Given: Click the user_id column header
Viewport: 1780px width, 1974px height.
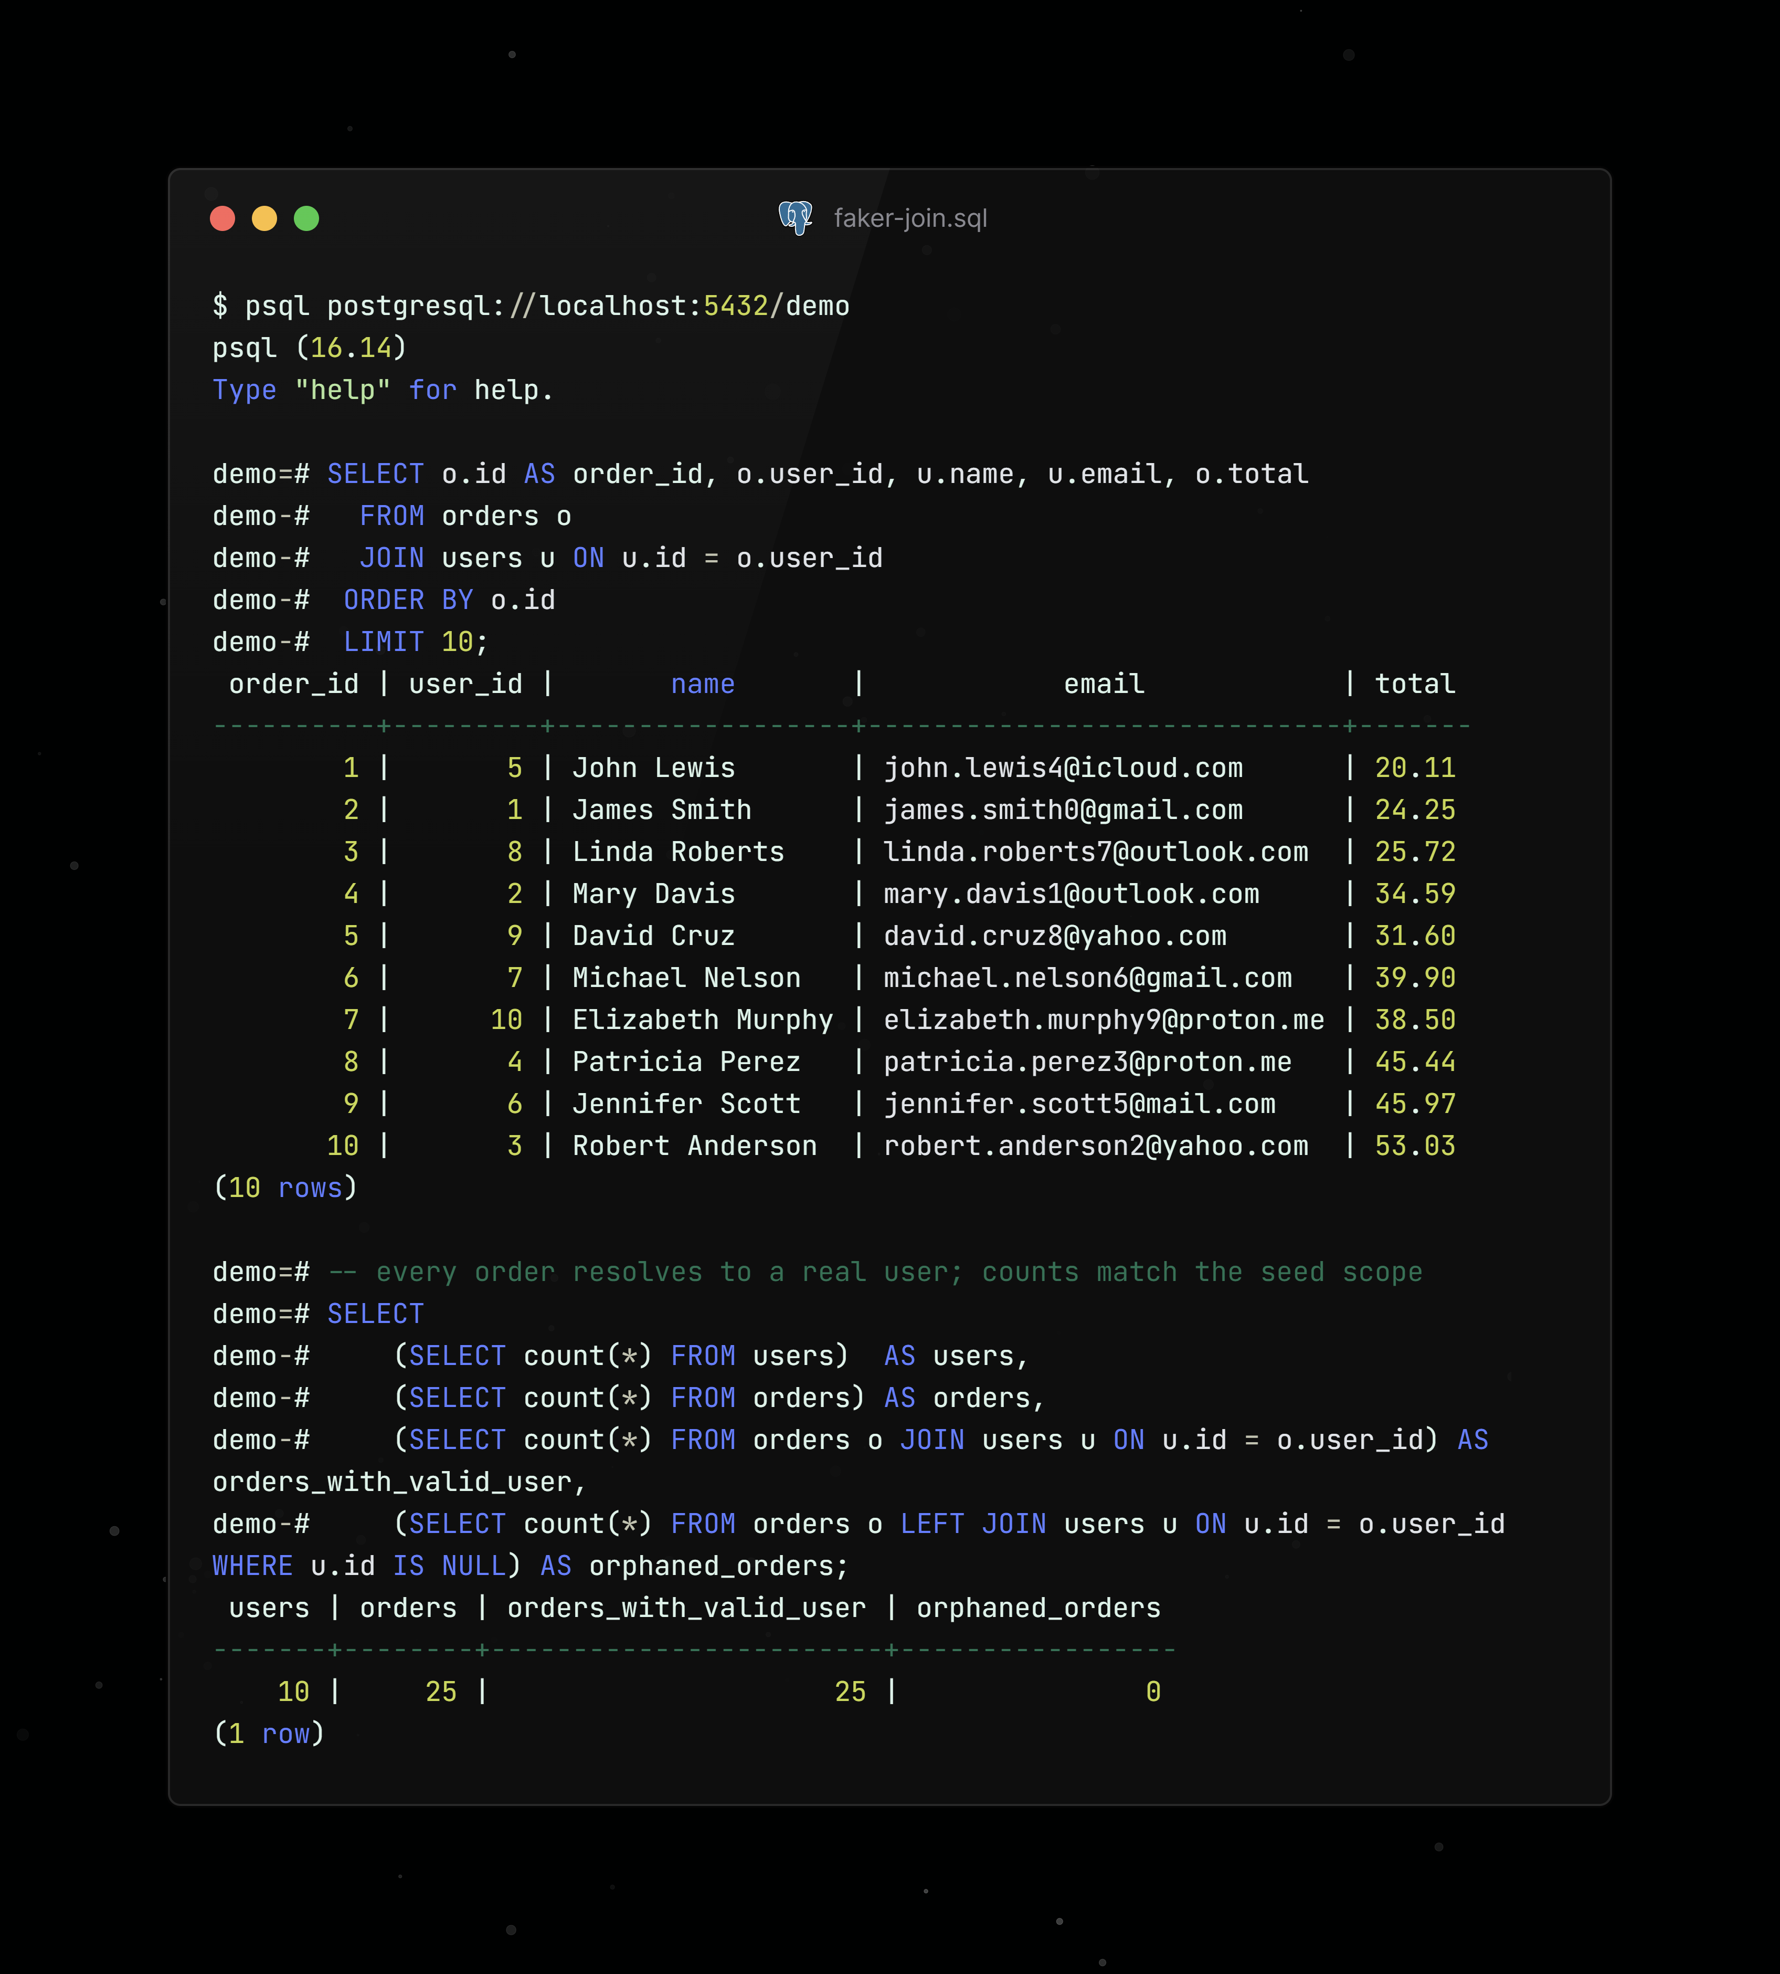Looking at the screenshot, I should tap(465, 685).
